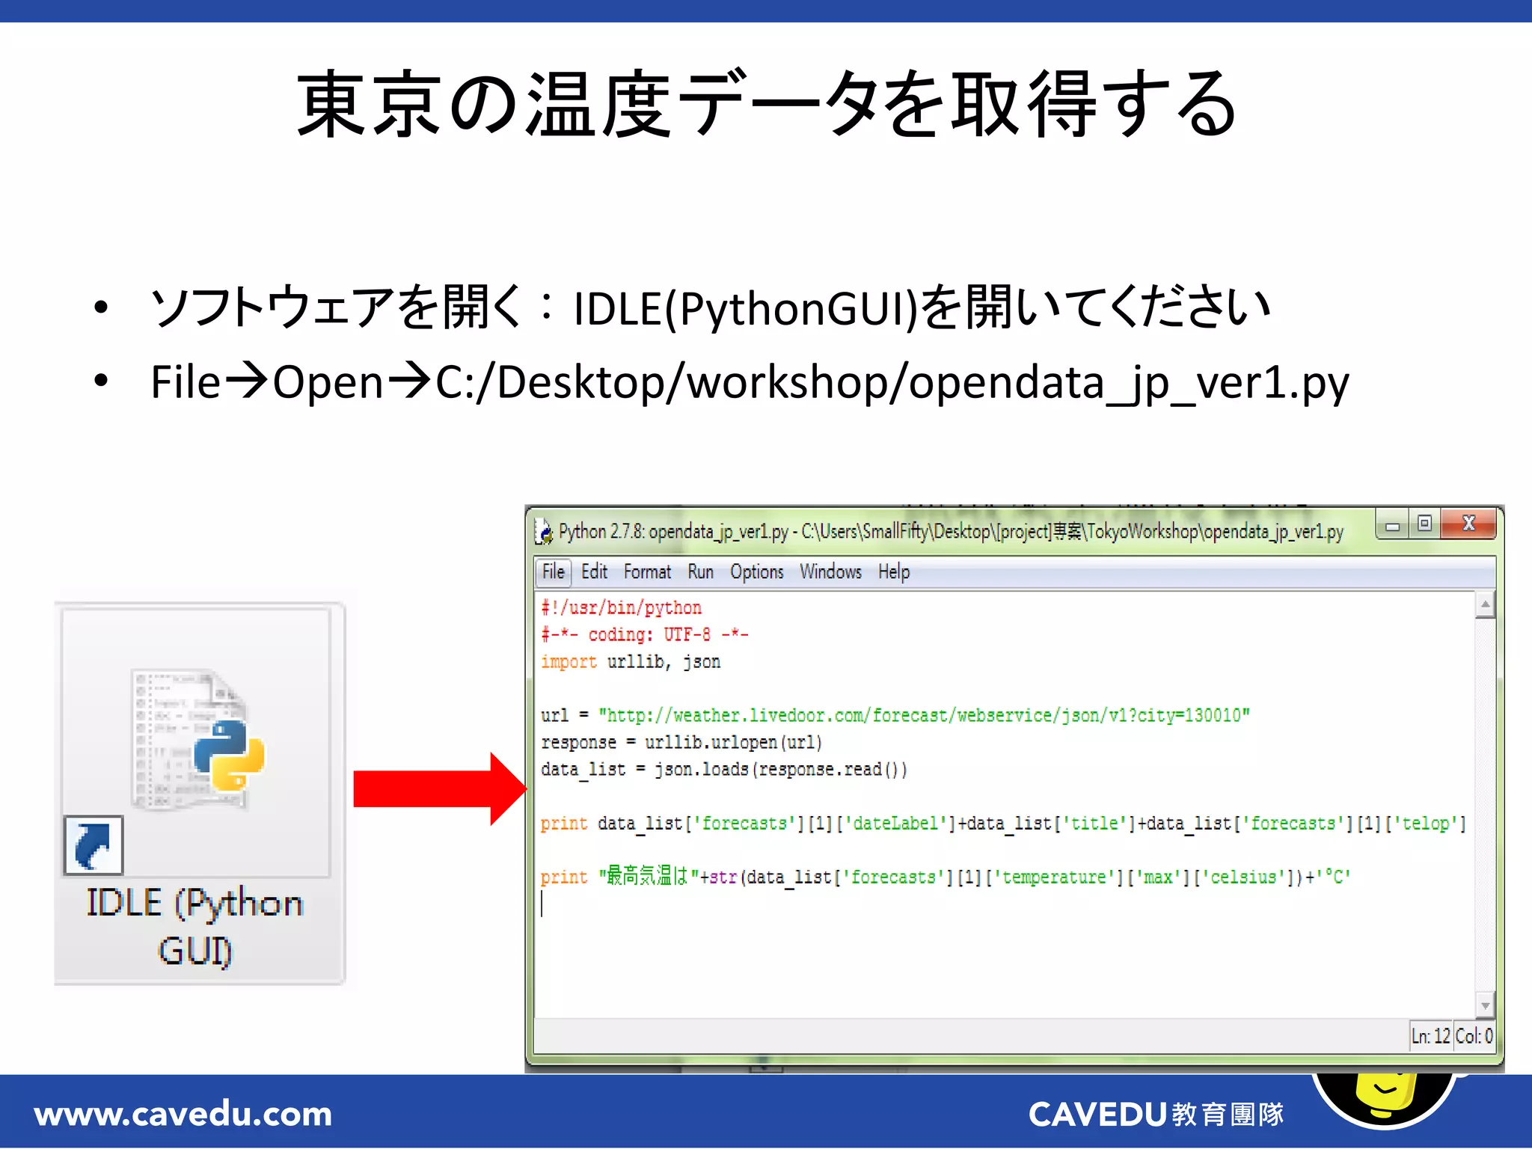Click the www.cavedu.com link

(183, 1114)
